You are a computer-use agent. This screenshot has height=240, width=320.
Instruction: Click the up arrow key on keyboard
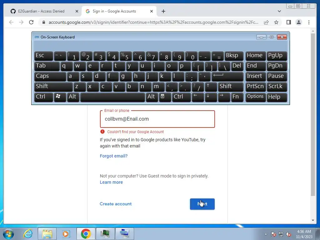(x=211, y=87)
